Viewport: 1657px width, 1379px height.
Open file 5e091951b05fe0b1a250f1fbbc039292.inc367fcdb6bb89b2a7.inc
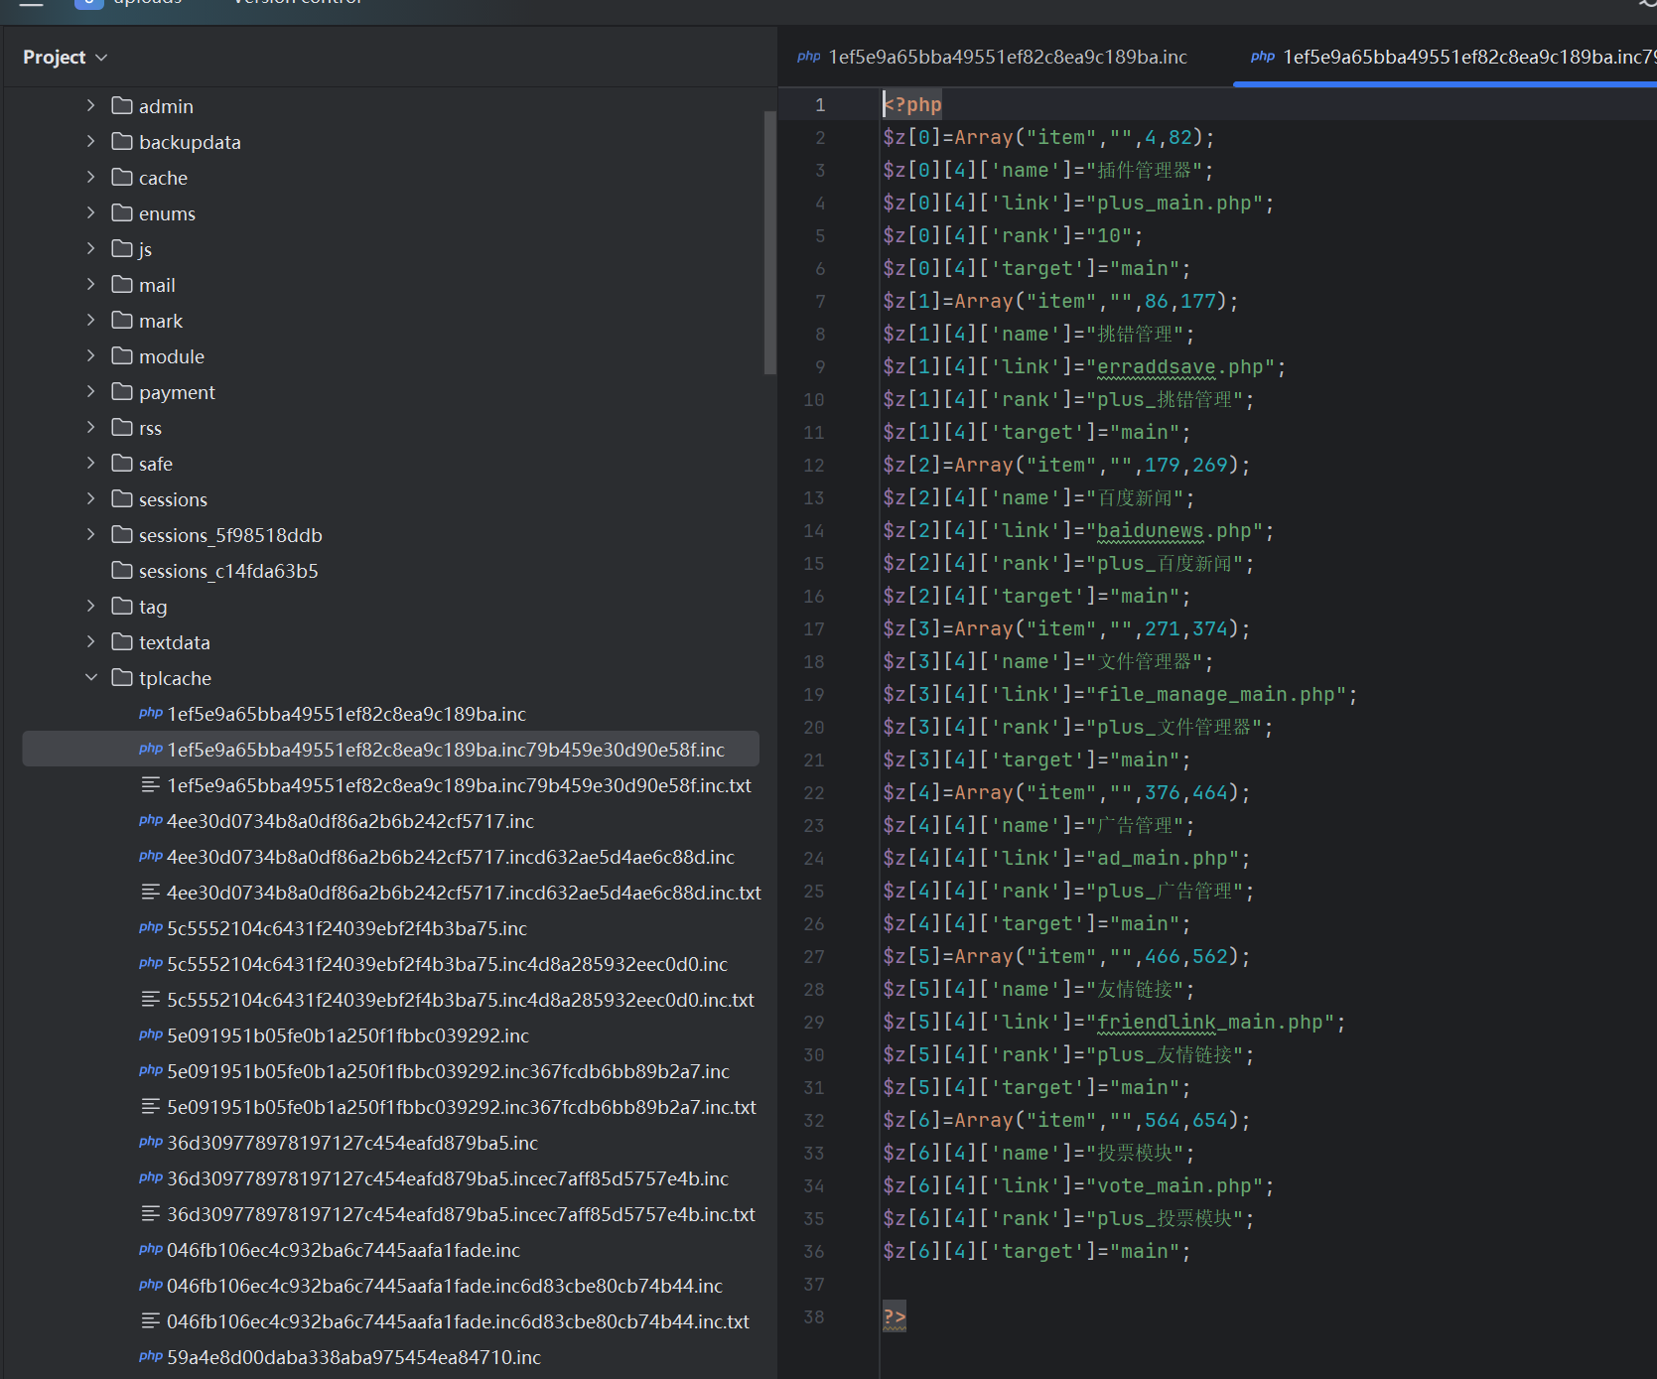448,1071
